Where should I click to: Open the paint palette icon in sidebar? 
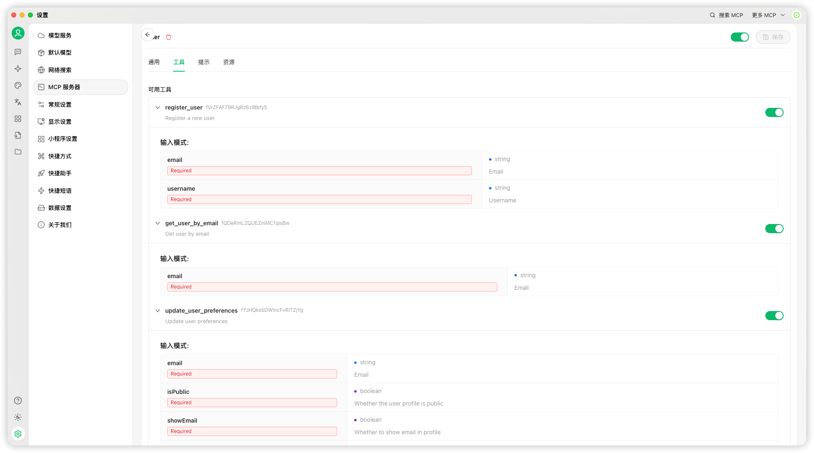pos(18,85)
